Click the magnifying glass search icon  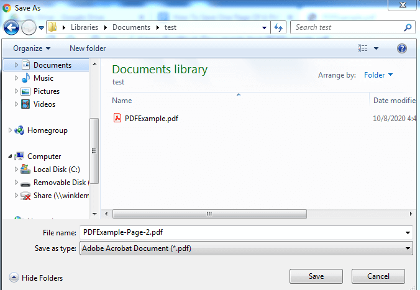408,27
